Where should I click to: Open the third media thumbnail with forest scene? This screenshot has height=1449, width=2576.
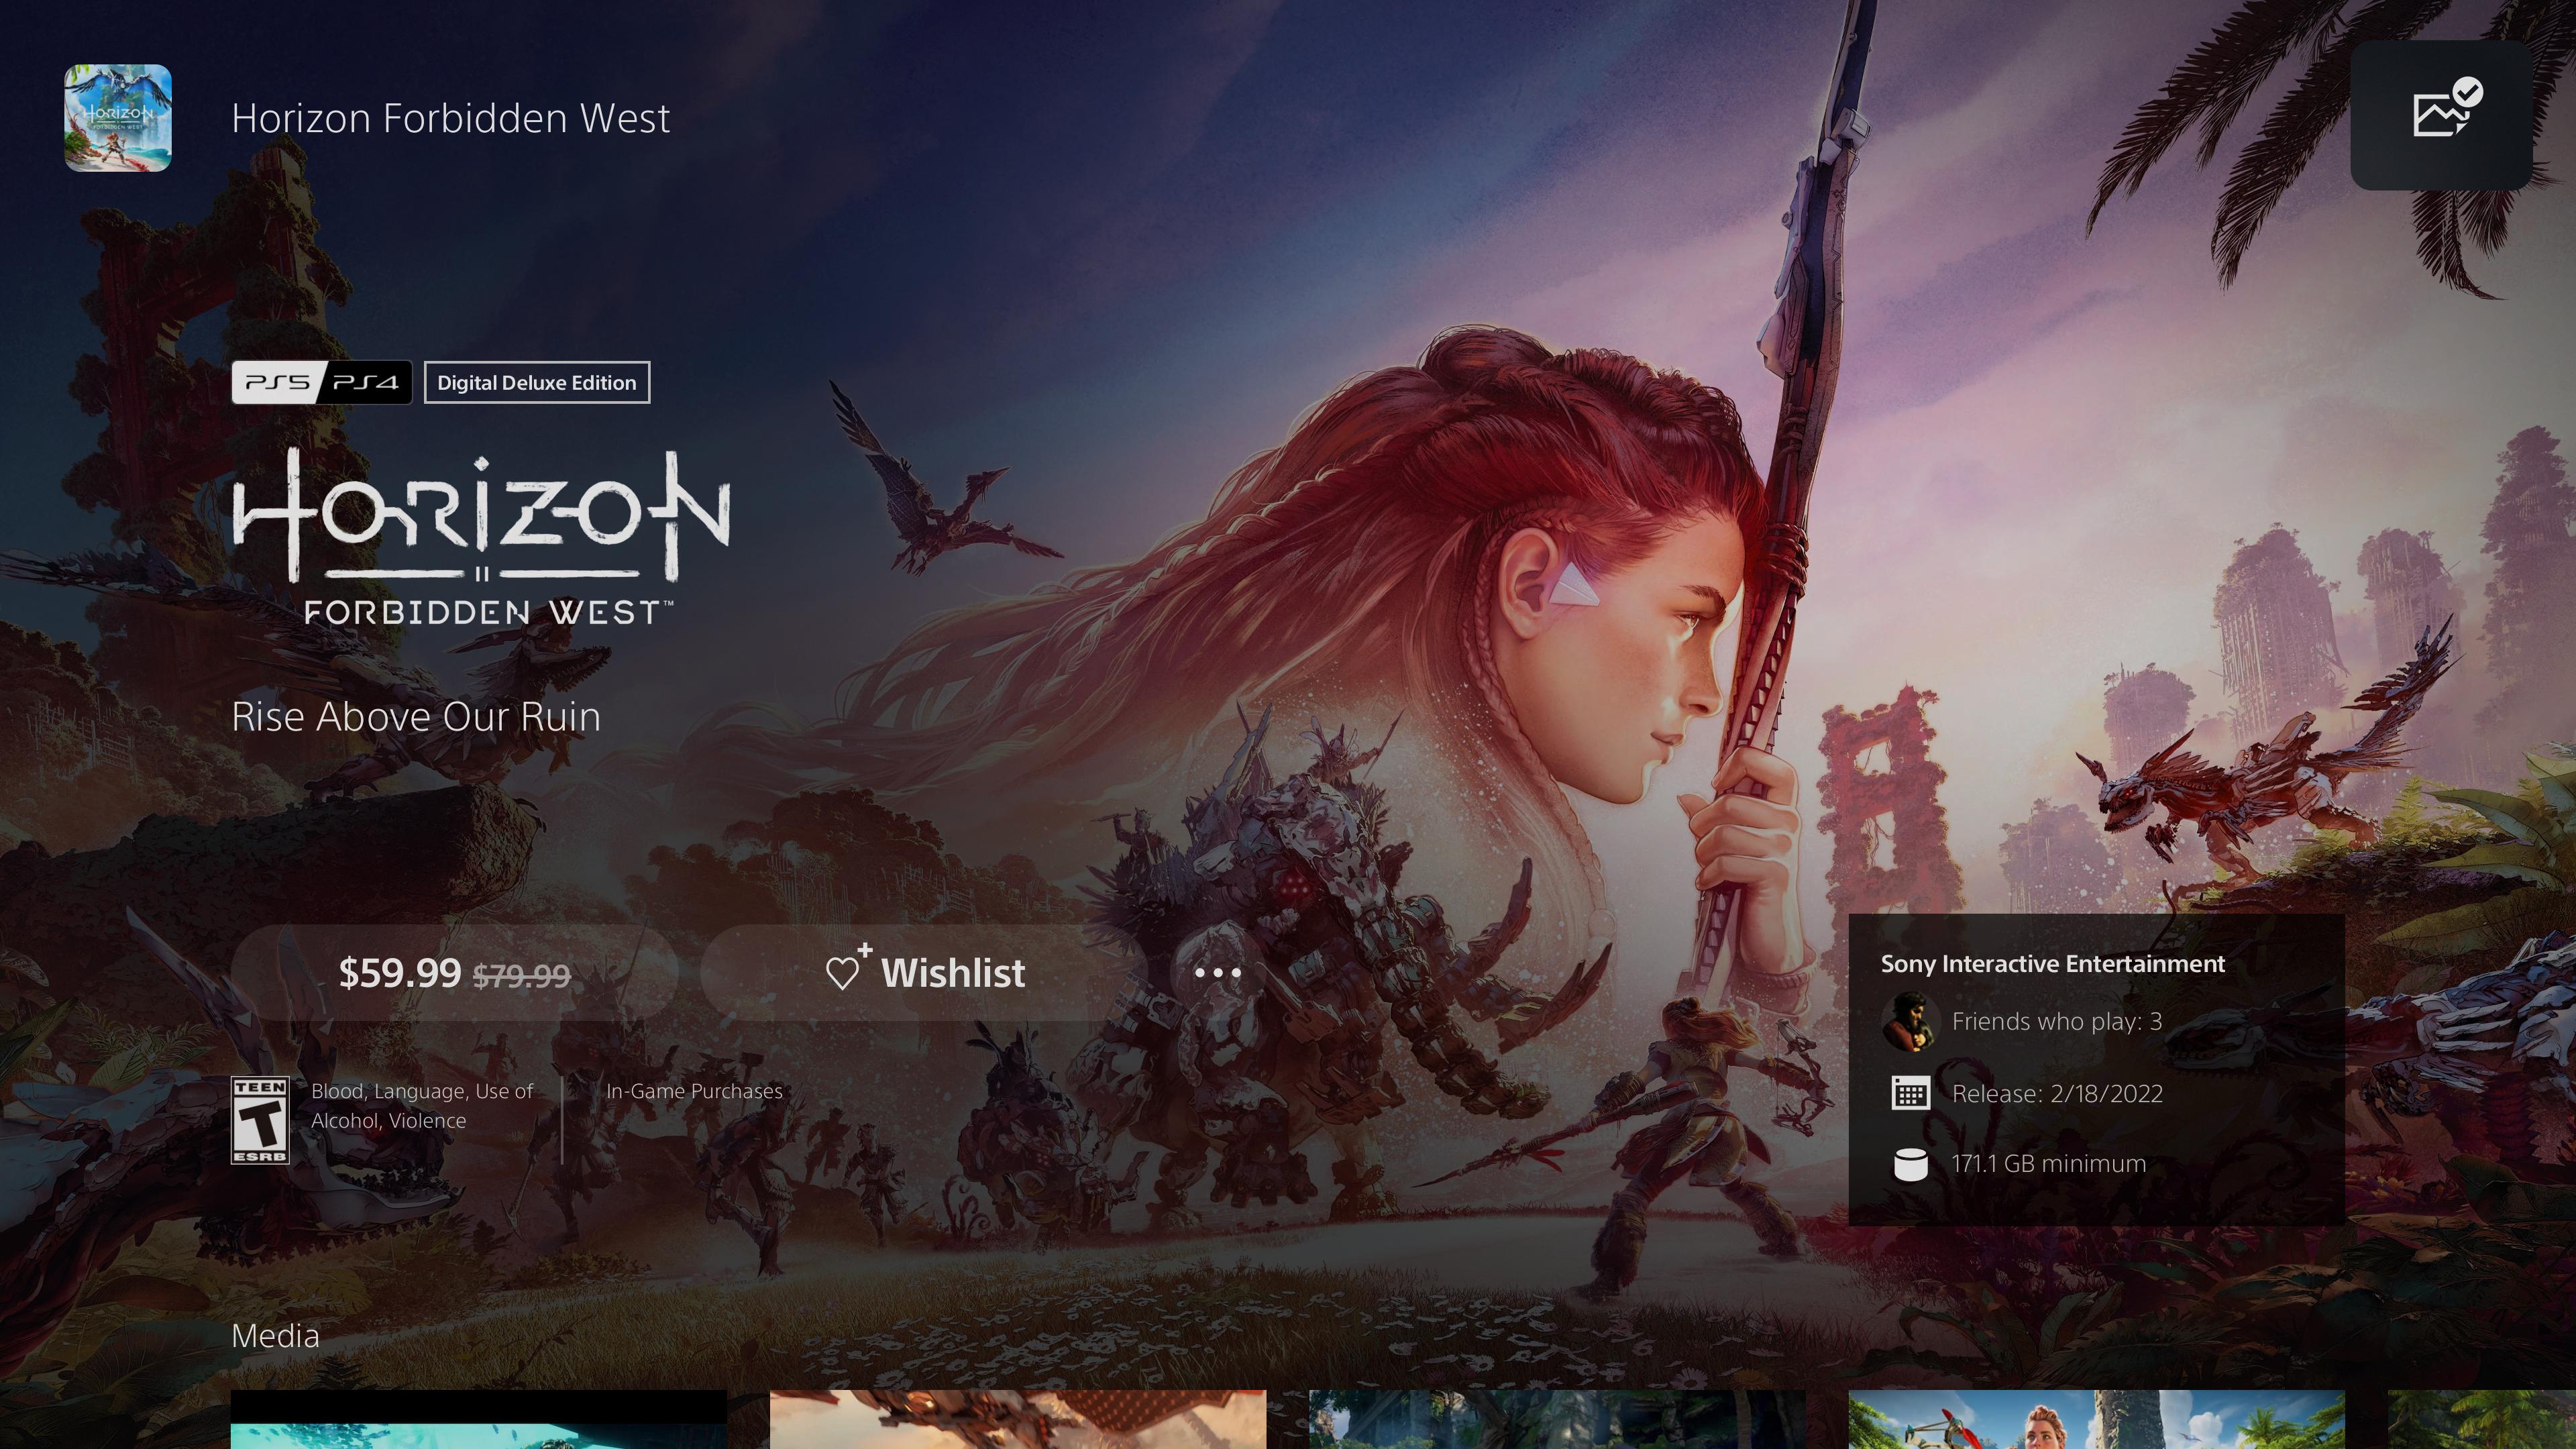1557,1420
